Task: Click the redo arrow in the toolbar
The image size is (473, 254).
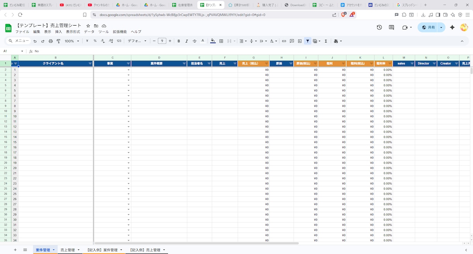Action: click(43, 41)
